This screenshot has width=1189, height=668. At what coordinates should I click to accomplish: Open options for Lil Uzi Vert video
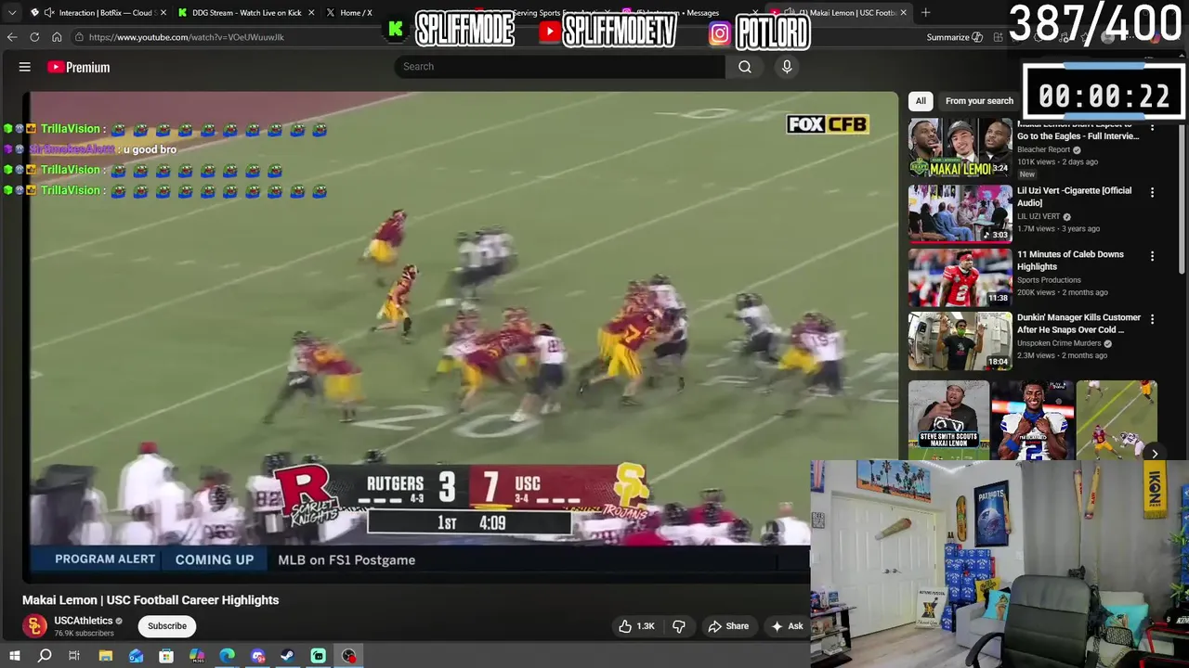[1153, 192]
